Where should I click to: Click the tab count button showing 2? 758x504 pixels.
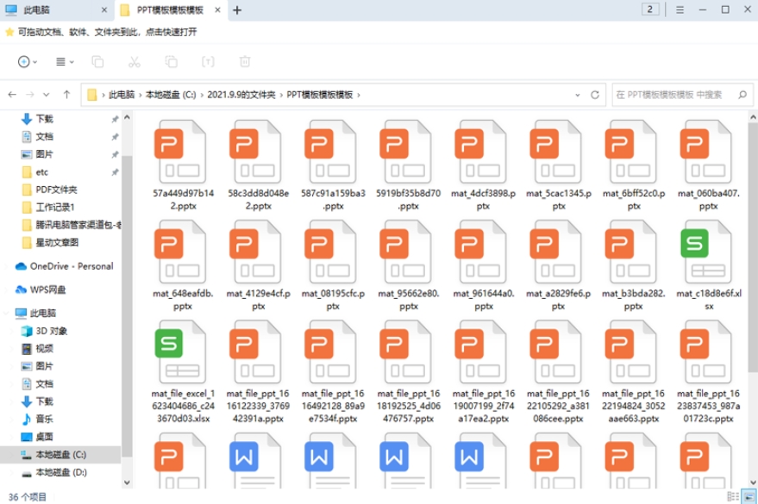click(649, 9)
